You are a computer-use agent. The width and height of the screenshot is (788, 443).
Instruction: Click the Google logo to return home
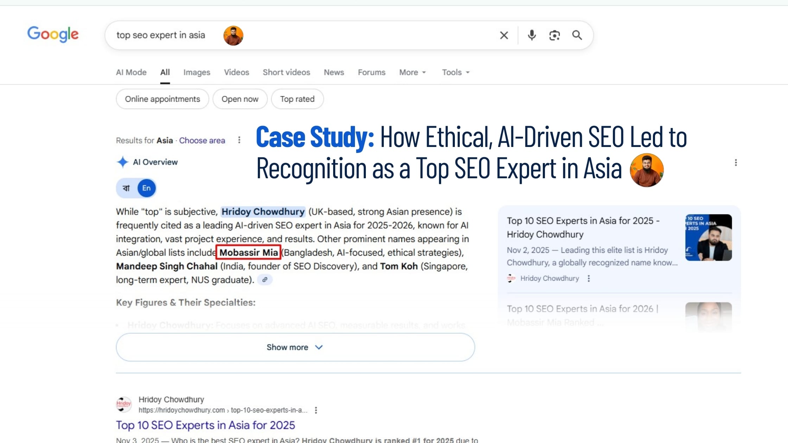tap(53, 34)
